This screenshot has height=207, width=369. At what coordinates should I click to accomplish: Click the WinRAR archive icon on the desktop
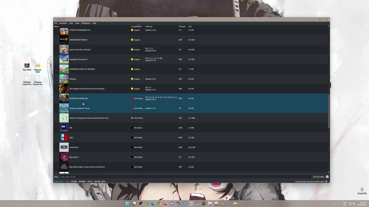[x=27, y=66]
